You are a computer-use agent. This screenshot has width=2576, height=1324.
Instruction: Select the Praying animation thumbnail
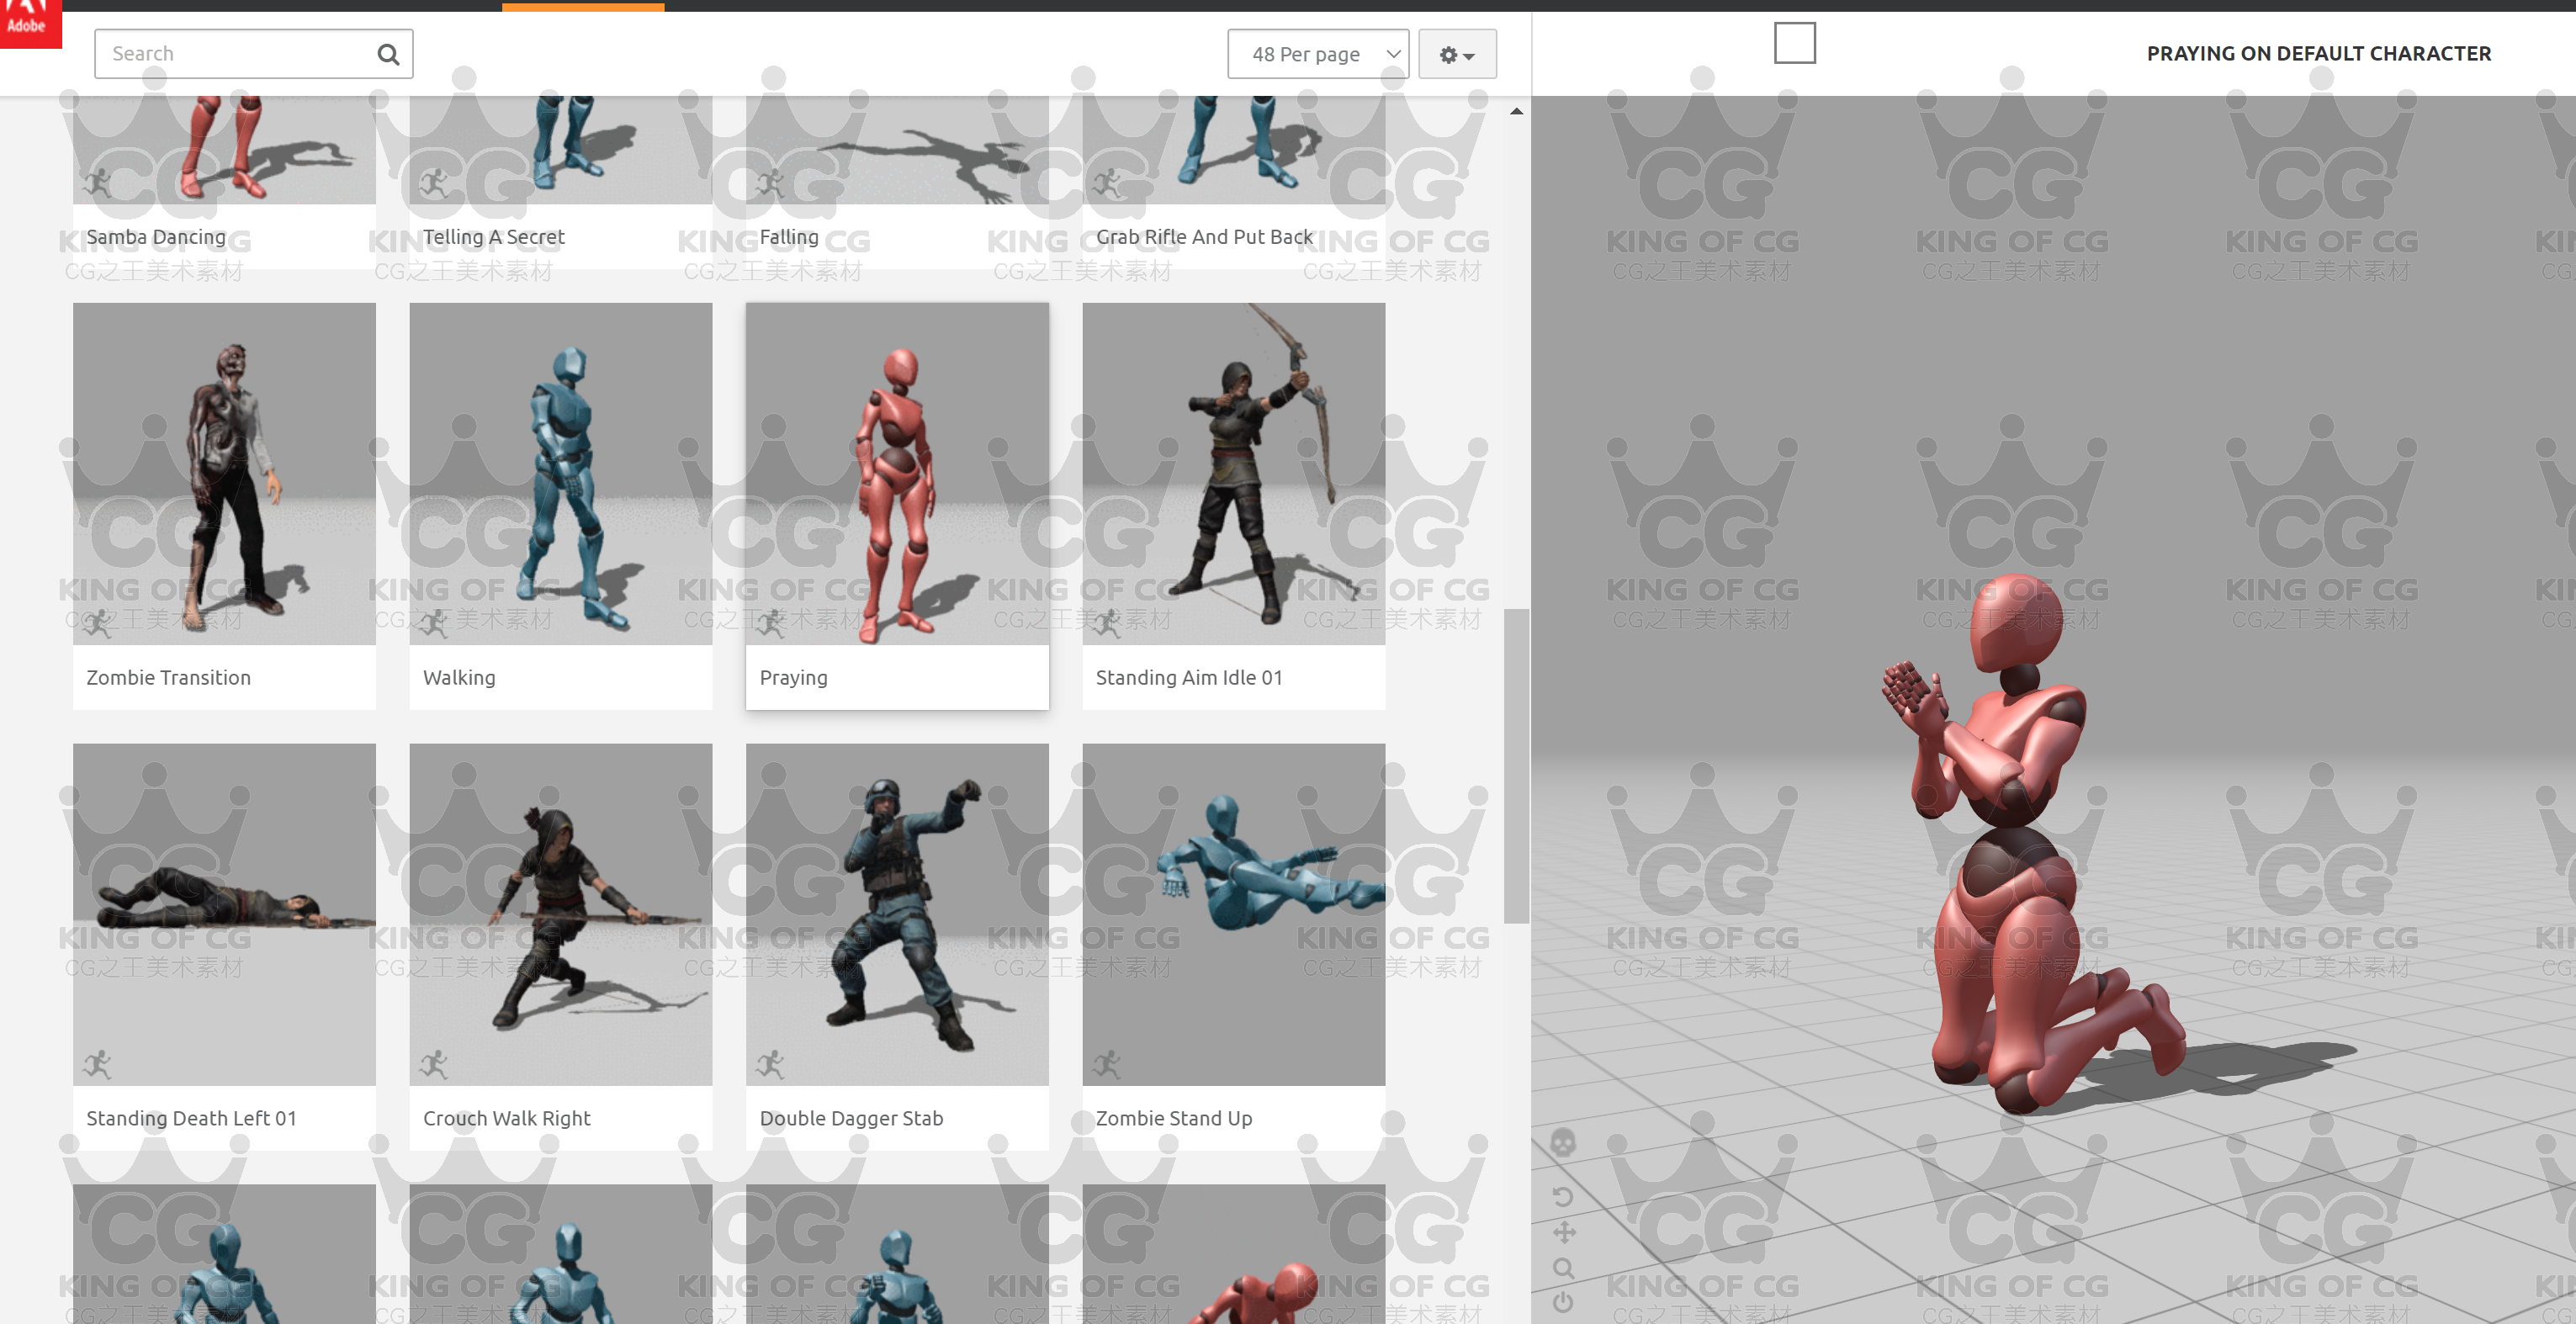click(x=897, y=474)
